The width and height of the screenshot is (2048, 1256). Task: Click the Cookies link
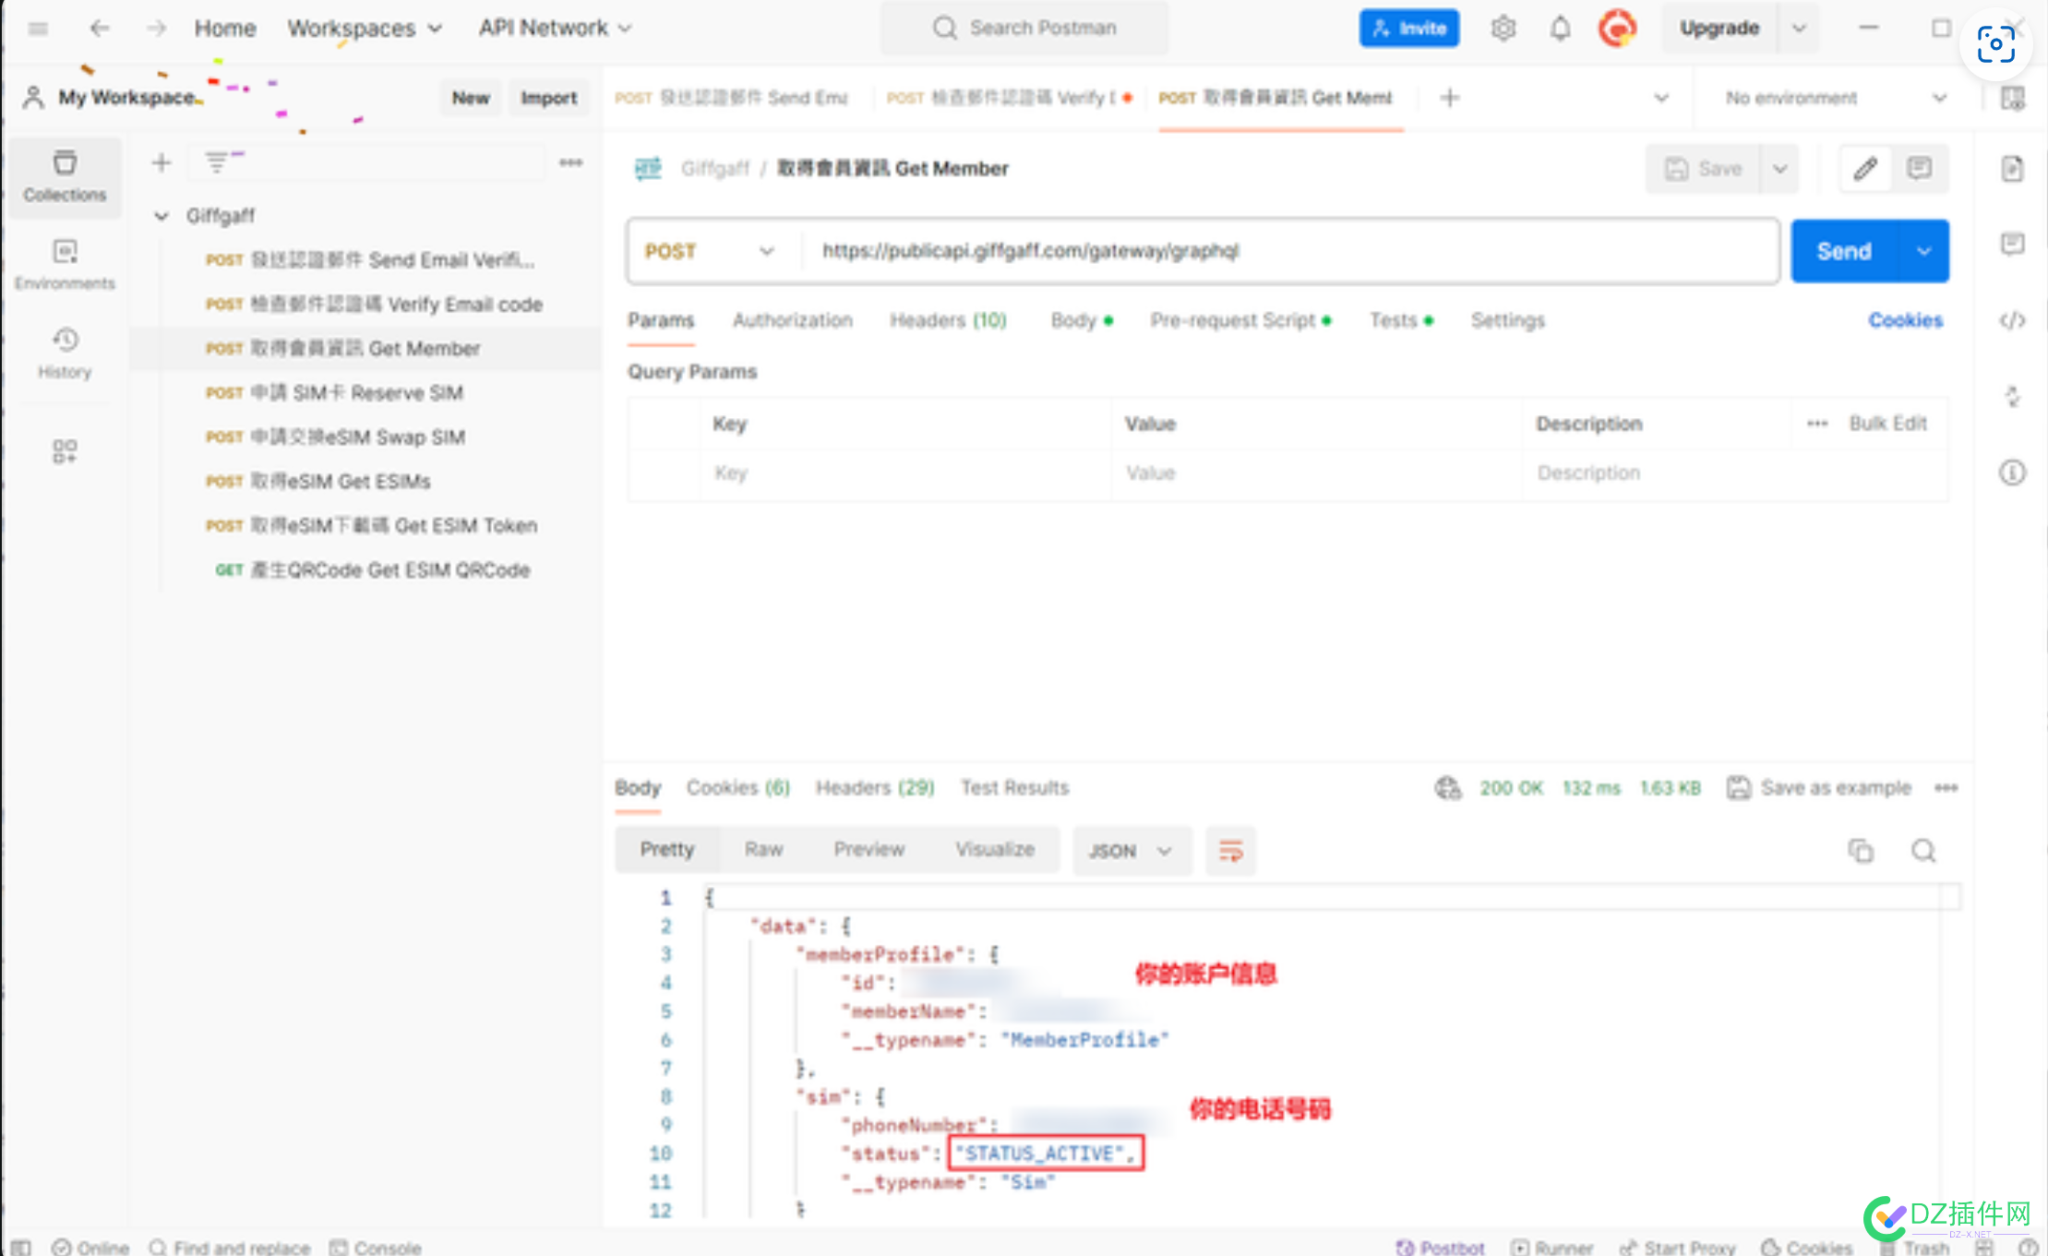(1905, 320)
